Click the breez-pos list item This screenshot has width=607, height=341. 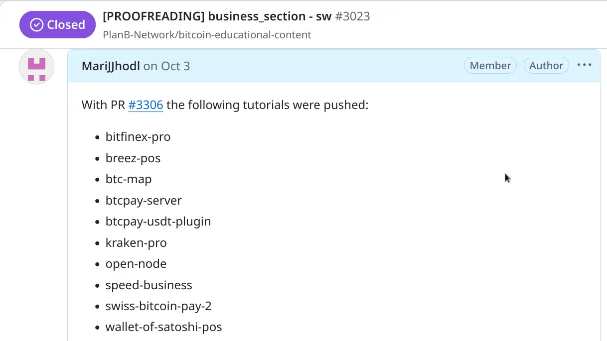[133, 158]
